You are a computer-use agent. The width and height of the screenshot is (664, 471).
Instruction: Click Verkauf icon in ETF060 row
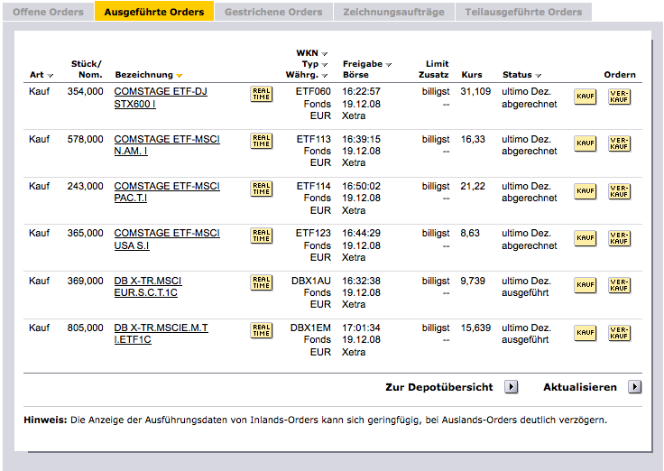[619, 97]
